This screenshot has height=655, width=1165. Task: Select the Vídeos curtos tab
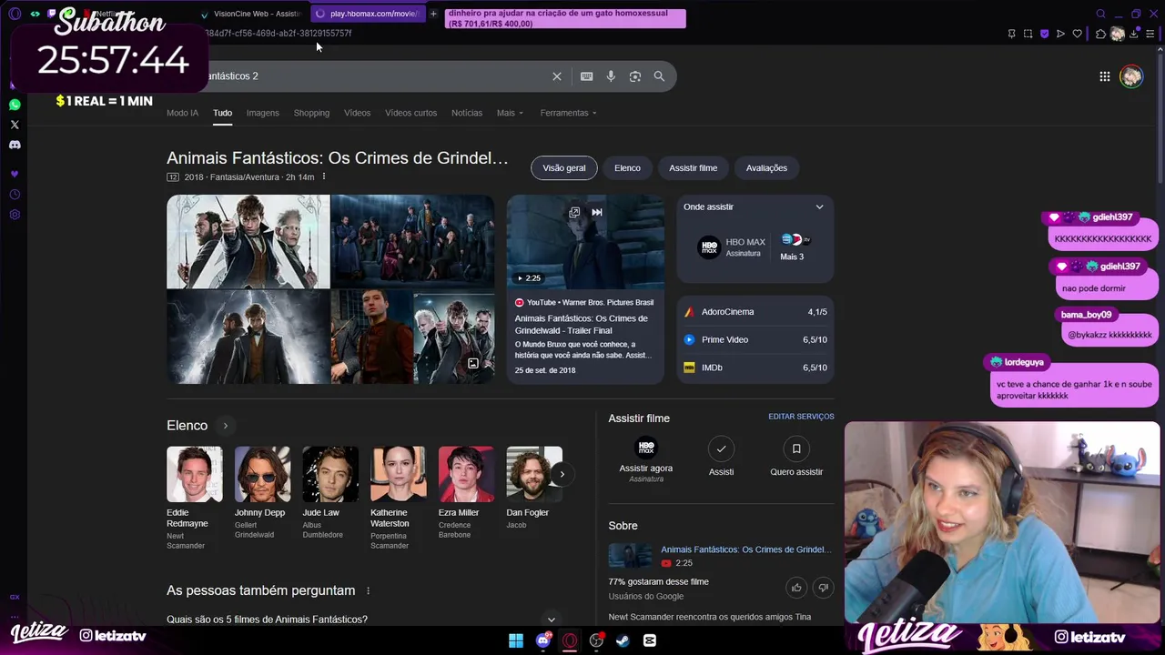pyautogui.click(x=410, y=113)
